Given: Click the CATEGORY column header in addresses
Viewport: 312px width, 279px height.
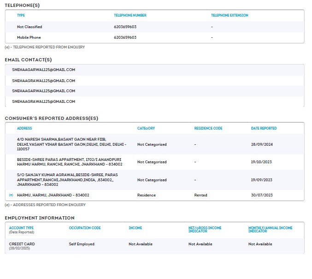Looking at the screenshot, I should (146, 128).
